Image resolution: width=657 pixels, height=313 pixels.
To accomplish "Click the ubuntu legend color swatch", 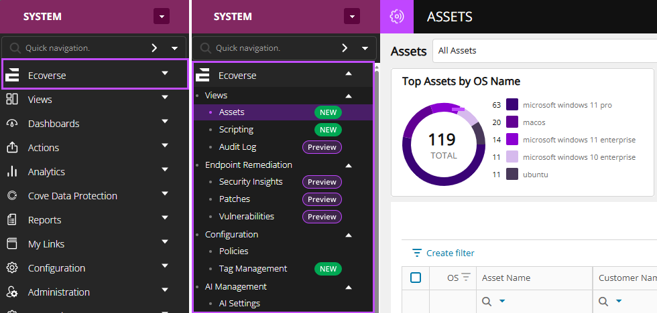I will pyautogui.click(x=512, y=175).
